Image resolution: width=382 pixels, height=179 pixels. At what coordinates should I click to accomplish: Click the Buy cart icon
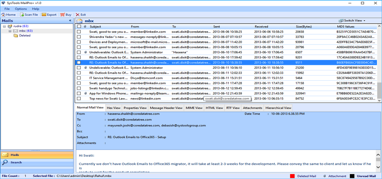[x=62, y=15]
